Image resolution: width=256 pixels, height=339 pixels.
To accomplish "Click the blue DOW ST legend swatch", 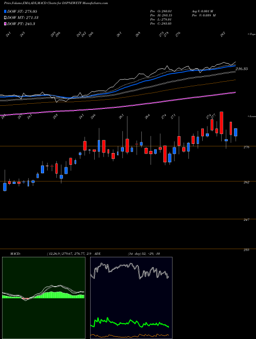I will (6, 11).
